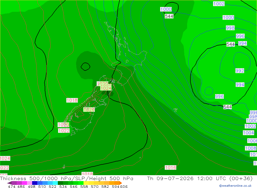This screenshot has width=257, height=188.
Task: Click the red 1016 label
Action: coord(170,167)
